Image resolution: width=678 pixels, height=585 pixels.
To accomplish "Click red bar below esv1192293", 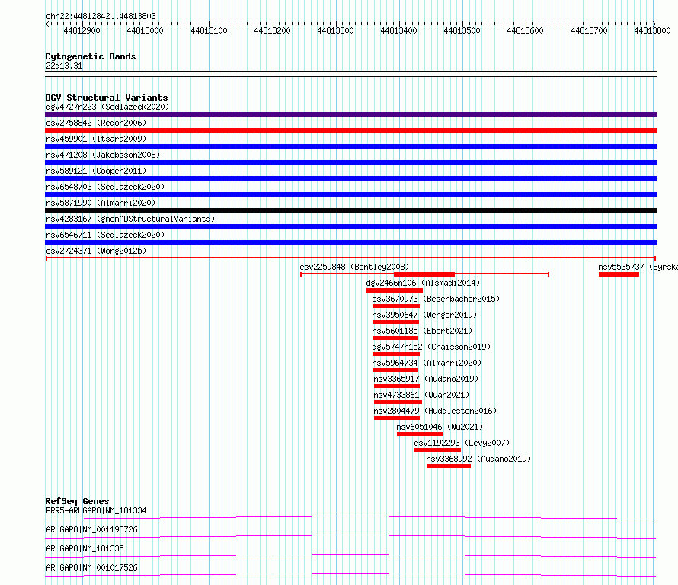I will [x=437, y=450].
